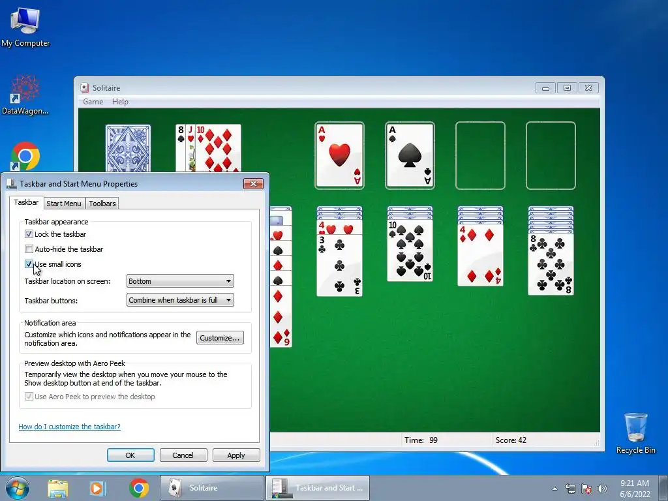Viewport: 668px width, 501px height.
Task: Select the Ace of spades foundation
Action: (x=410, y=155)
